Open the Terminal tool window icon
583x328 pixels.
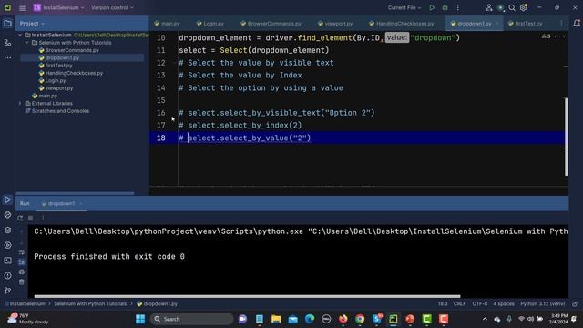click(x=7, y=261)
